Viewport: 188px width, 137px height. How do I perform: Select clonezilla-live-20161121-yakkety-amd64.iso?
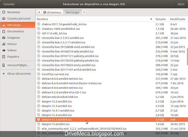[x=112, y=56]
